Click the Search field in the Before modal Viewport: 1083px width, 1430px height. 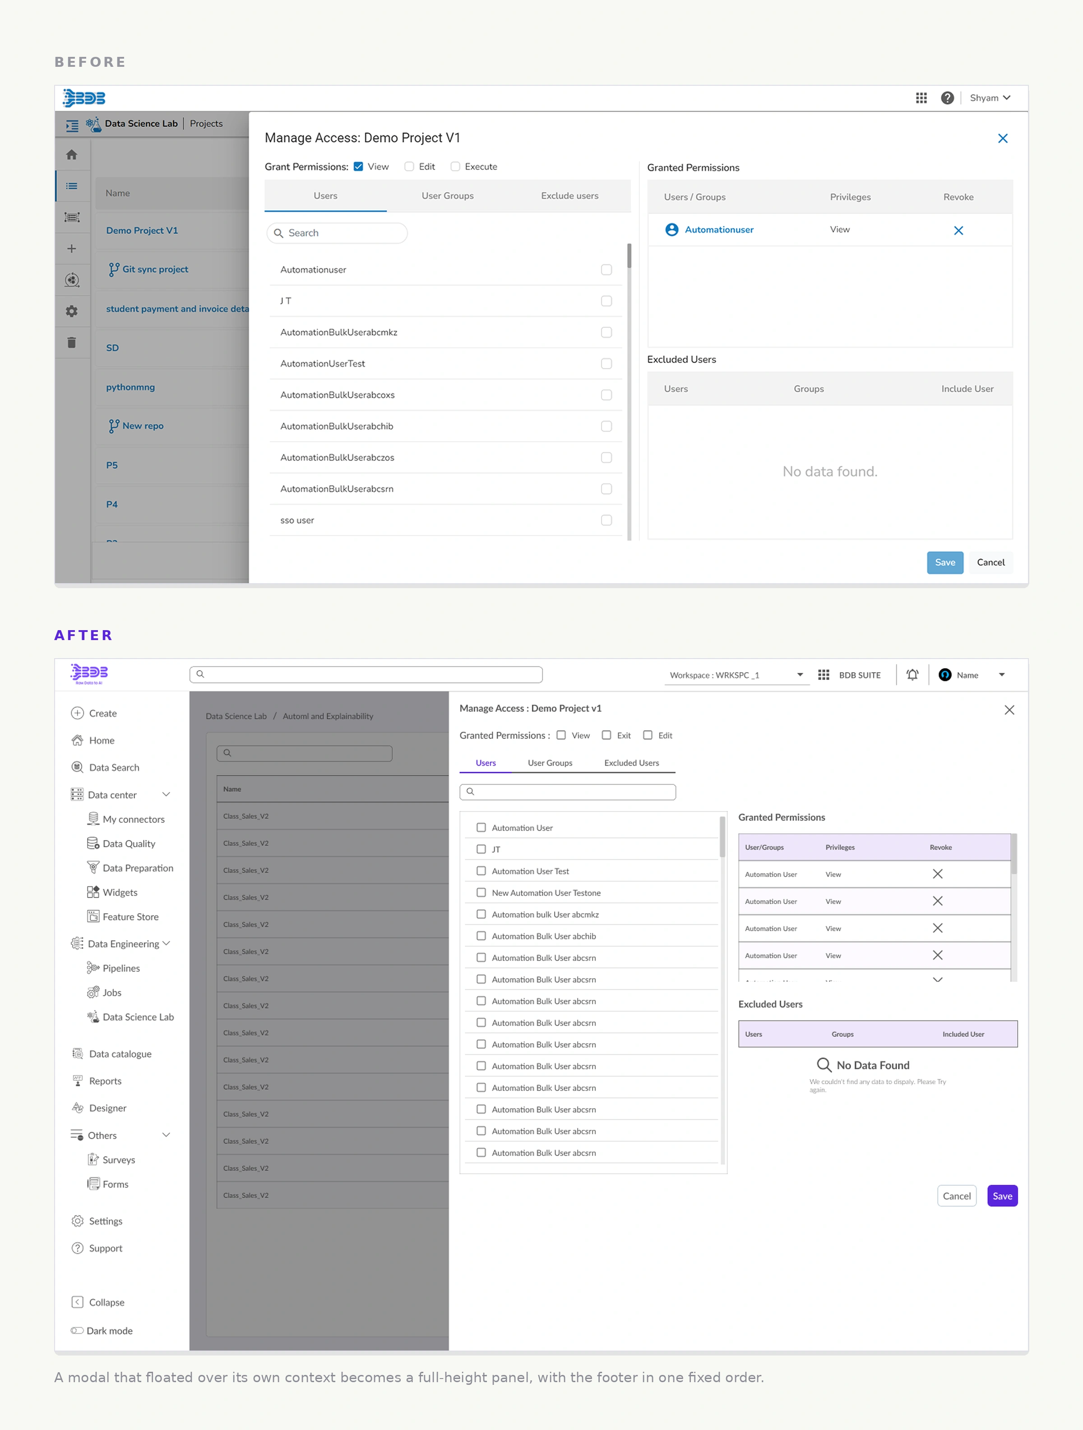[x=337, y=233]
